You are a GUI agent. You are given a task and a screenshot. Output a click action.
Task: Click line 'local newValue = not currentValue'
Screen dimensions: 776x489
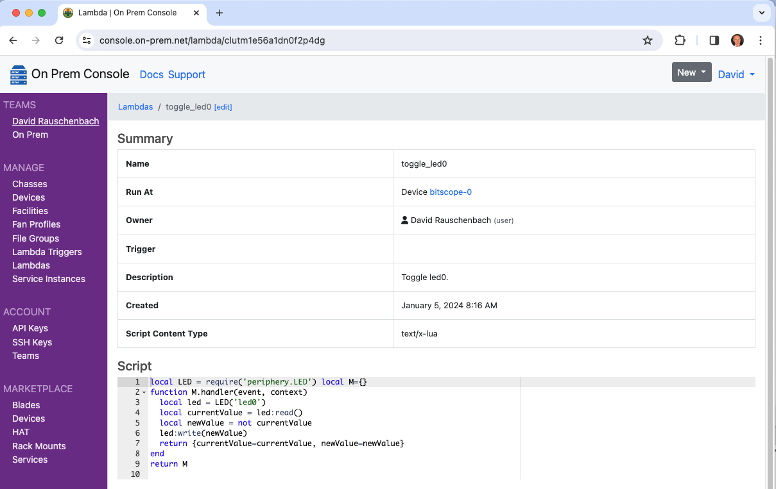236,423
